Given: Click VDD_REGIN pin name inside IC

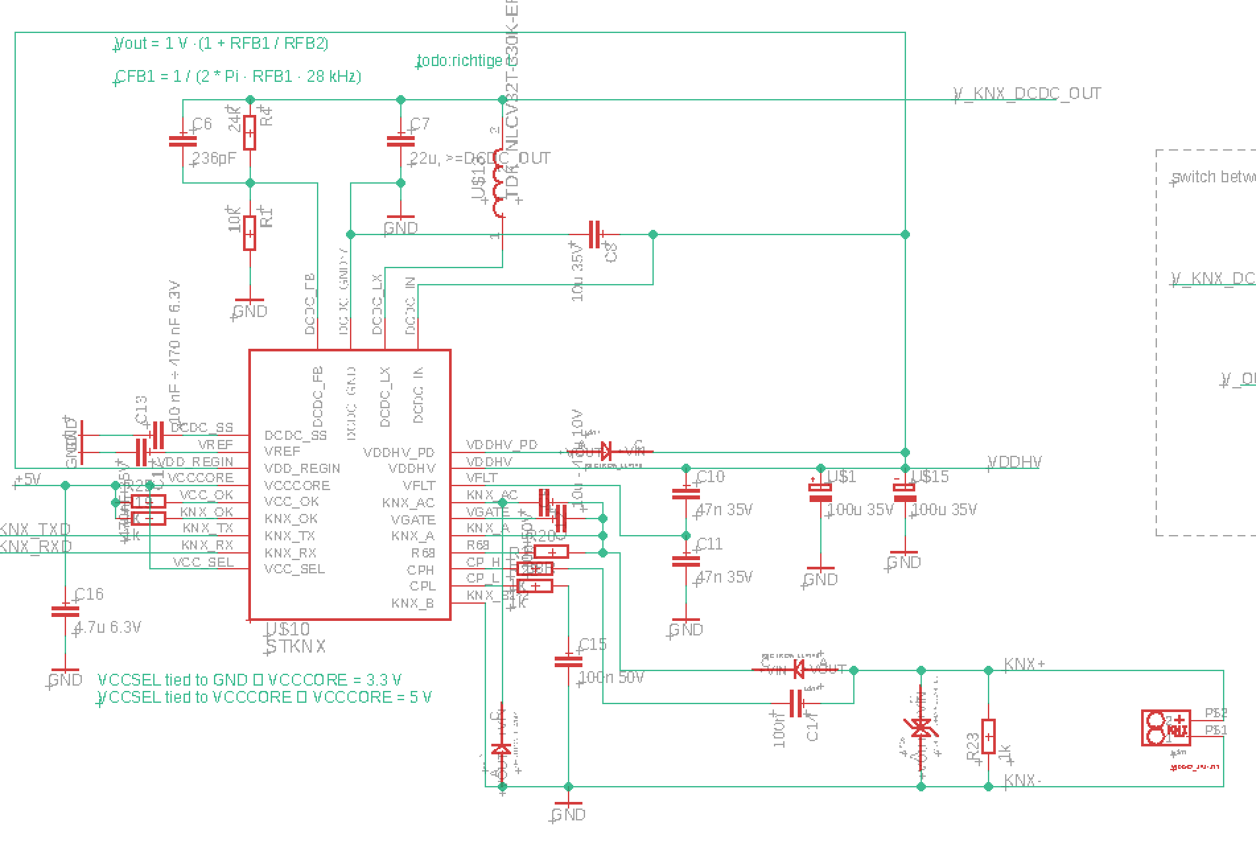Looking at the screenshot, I should (302, 468).
